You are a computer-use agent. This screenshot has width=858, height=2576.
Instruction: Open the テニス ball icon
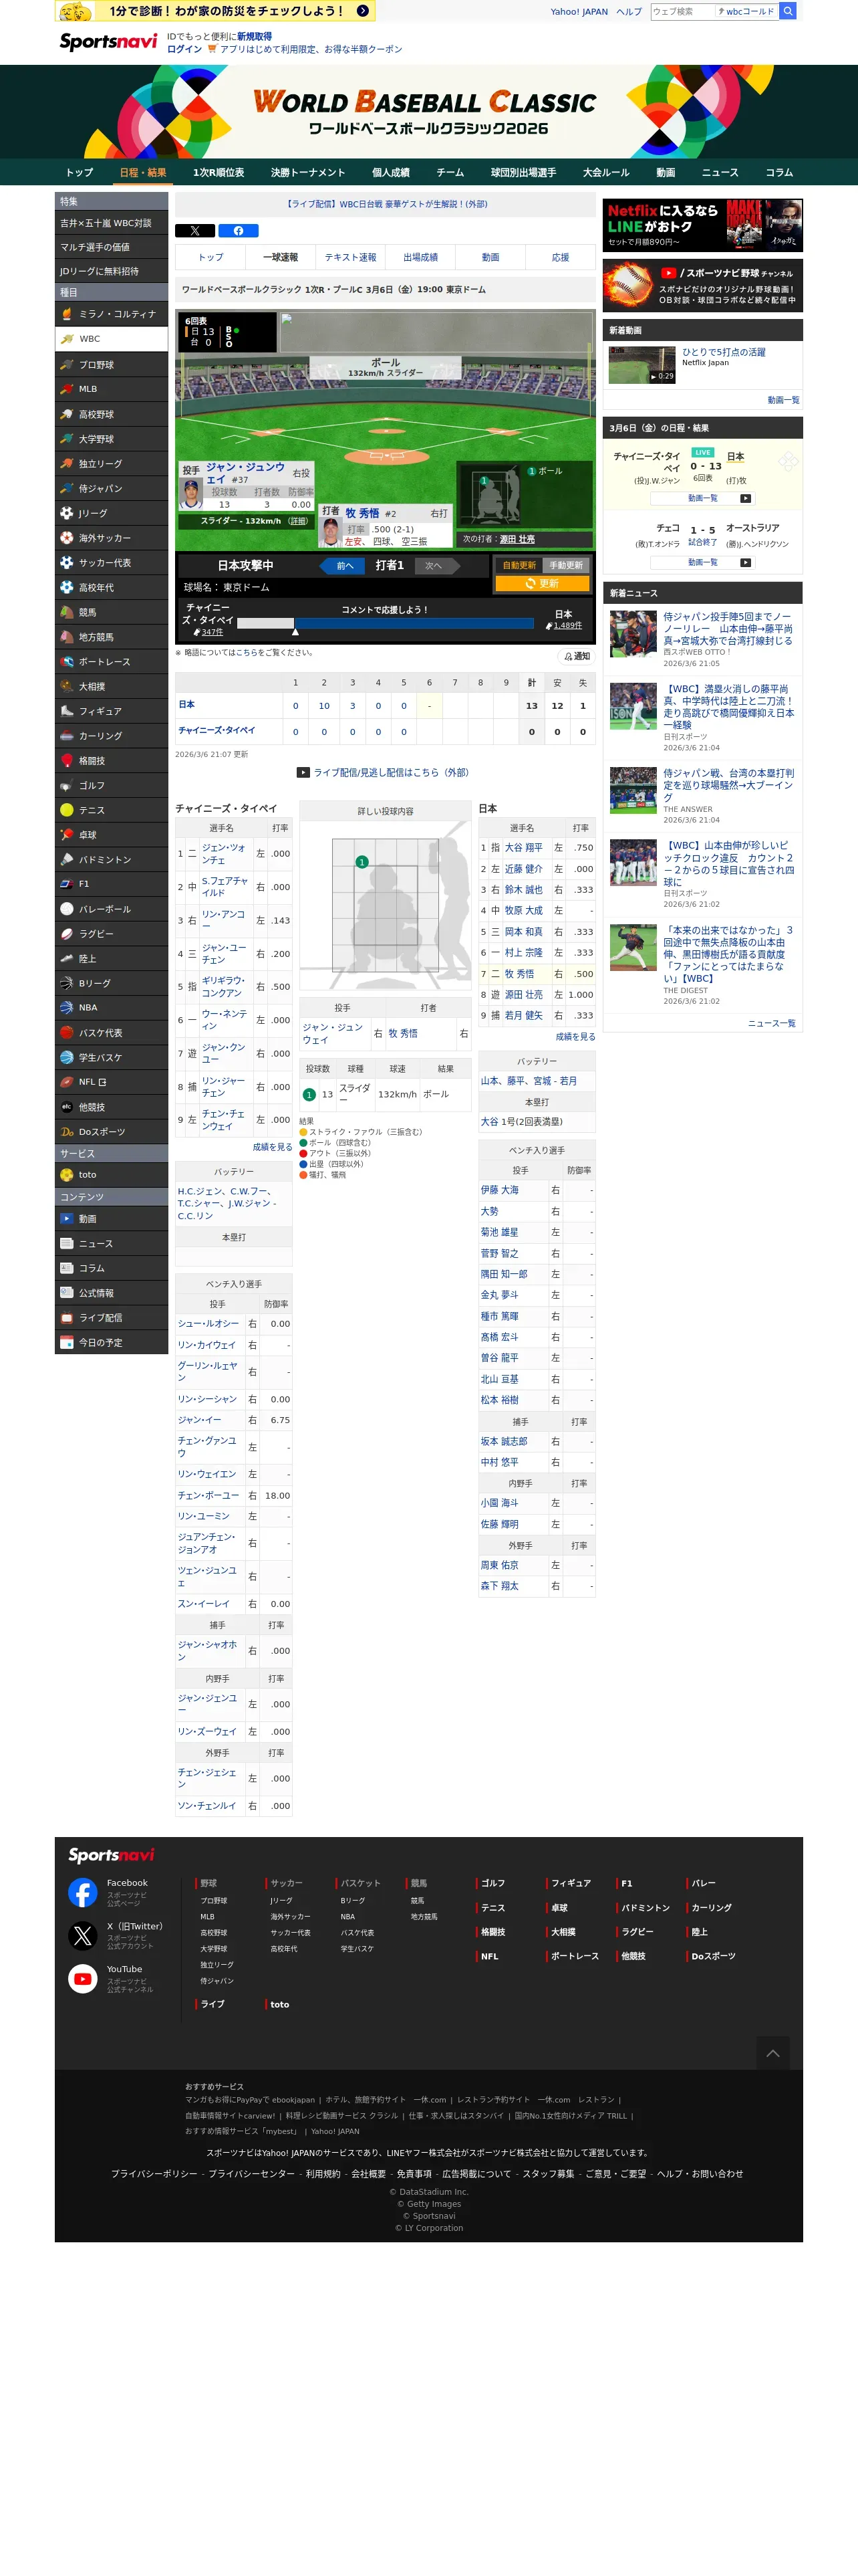click(x=67, y=810)
